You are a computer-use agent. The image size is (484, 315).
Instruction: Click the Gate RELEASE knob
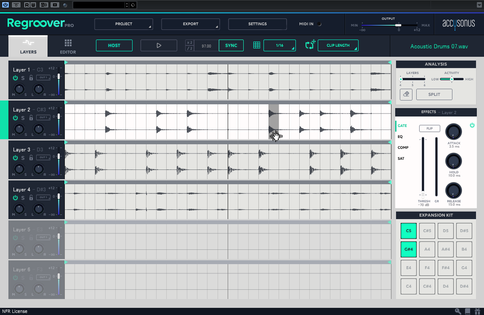tap(453, 191)
